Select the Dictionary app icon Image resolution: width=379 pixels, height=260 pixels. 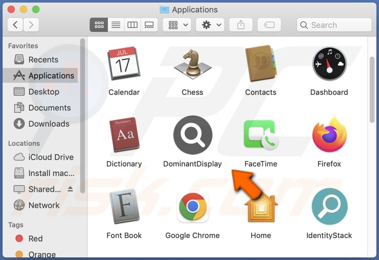tap(124, 135)
